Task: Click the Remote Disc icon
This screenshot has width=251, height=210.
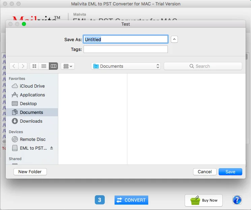Action: (15, 139)
